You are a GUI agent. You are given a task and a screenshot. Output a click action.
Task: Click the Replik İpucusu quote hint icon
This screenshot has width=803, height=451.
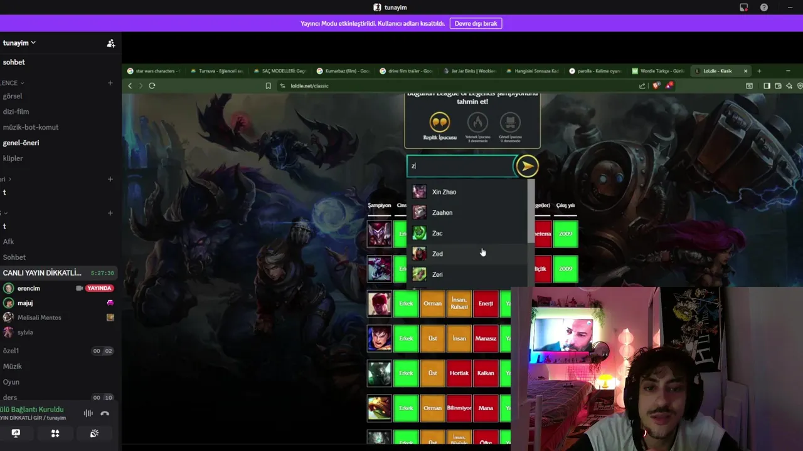440,122
